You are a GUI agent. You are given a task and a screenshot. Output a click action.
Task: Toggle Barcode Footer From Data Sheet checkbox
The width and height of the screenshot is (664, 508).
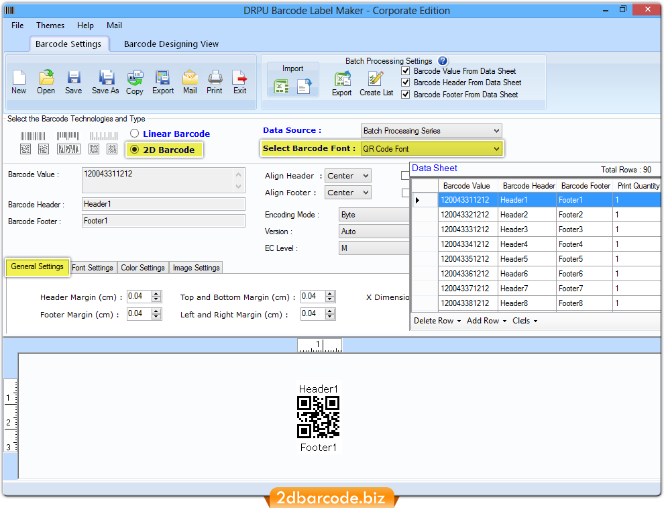pyautogui.click(x=406, y=94)
